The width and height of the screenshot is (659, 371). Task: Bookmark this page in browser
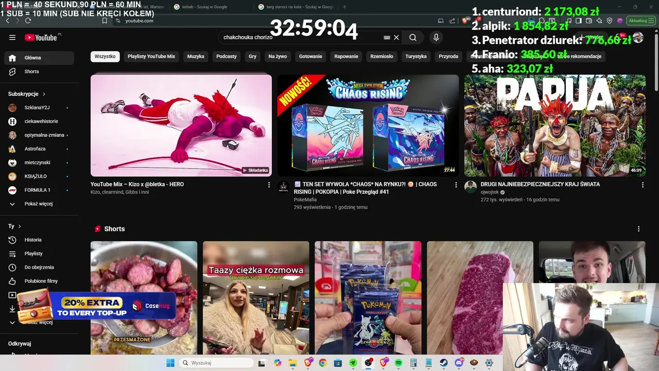click(105, 21)
